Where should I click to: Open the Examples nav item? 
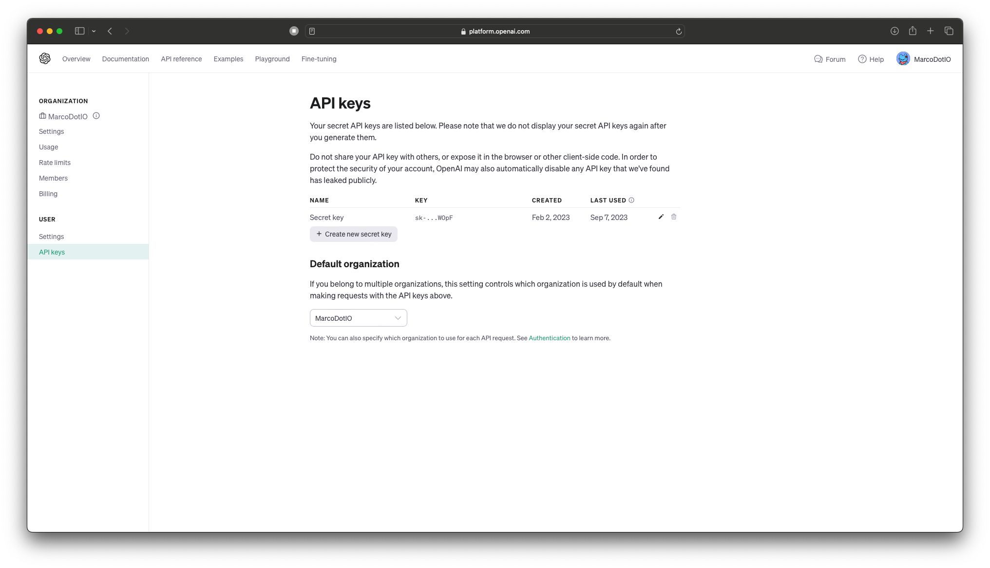point(228,59)
